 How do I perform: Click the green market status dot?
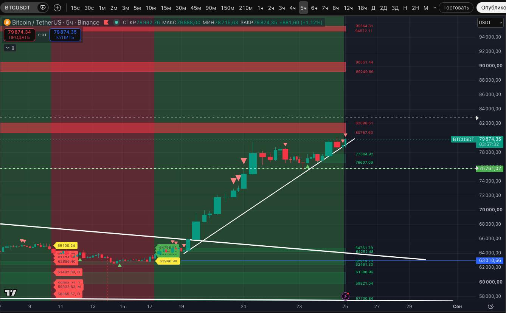point(116,23)
